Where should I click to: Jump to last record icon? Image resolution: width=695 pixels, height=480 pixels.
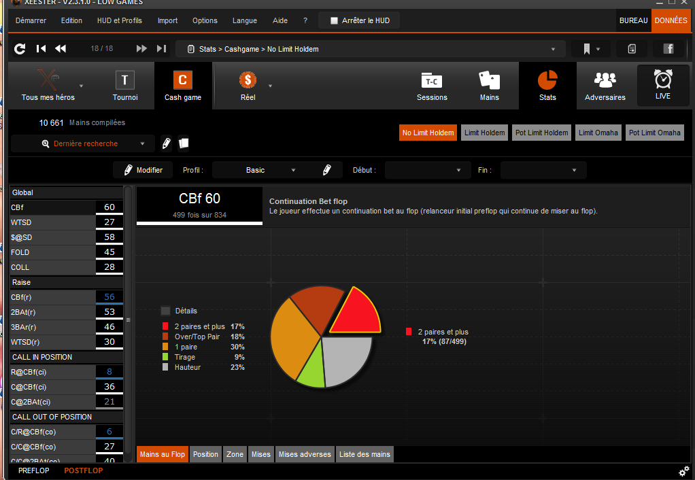pos(161,49)
